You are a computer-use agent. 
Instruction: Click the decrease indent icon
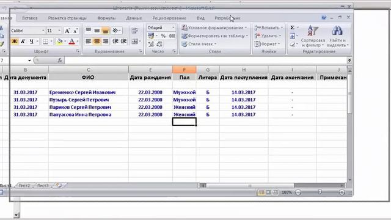[115, 42]
